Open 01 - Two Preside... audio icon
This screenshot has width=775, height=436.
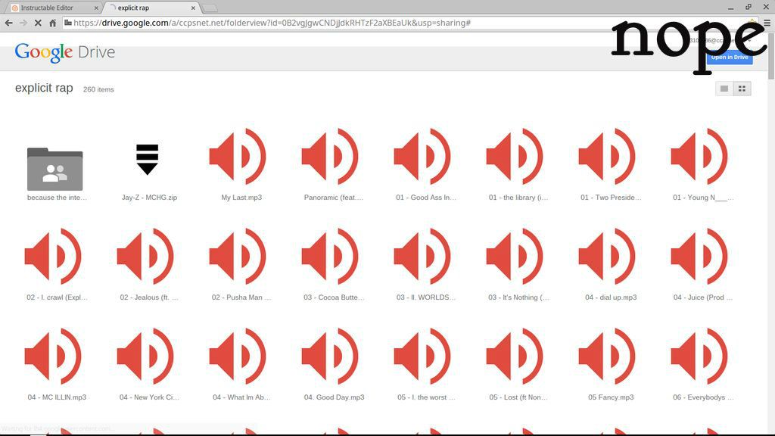607,157
